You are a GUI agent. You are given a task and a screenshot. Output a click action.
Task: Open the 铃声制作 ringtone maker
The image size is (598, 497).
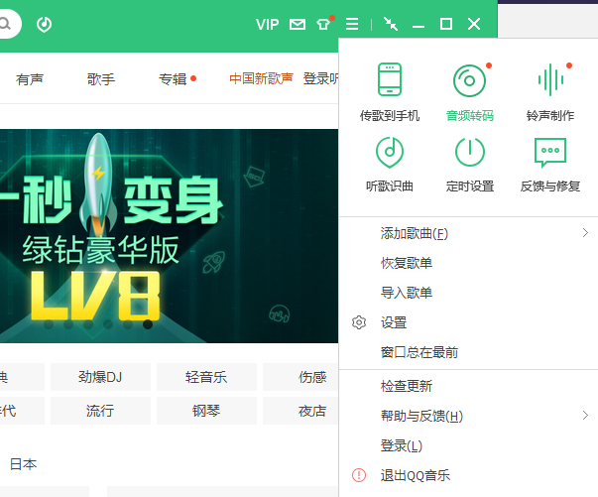pos(550,92)
